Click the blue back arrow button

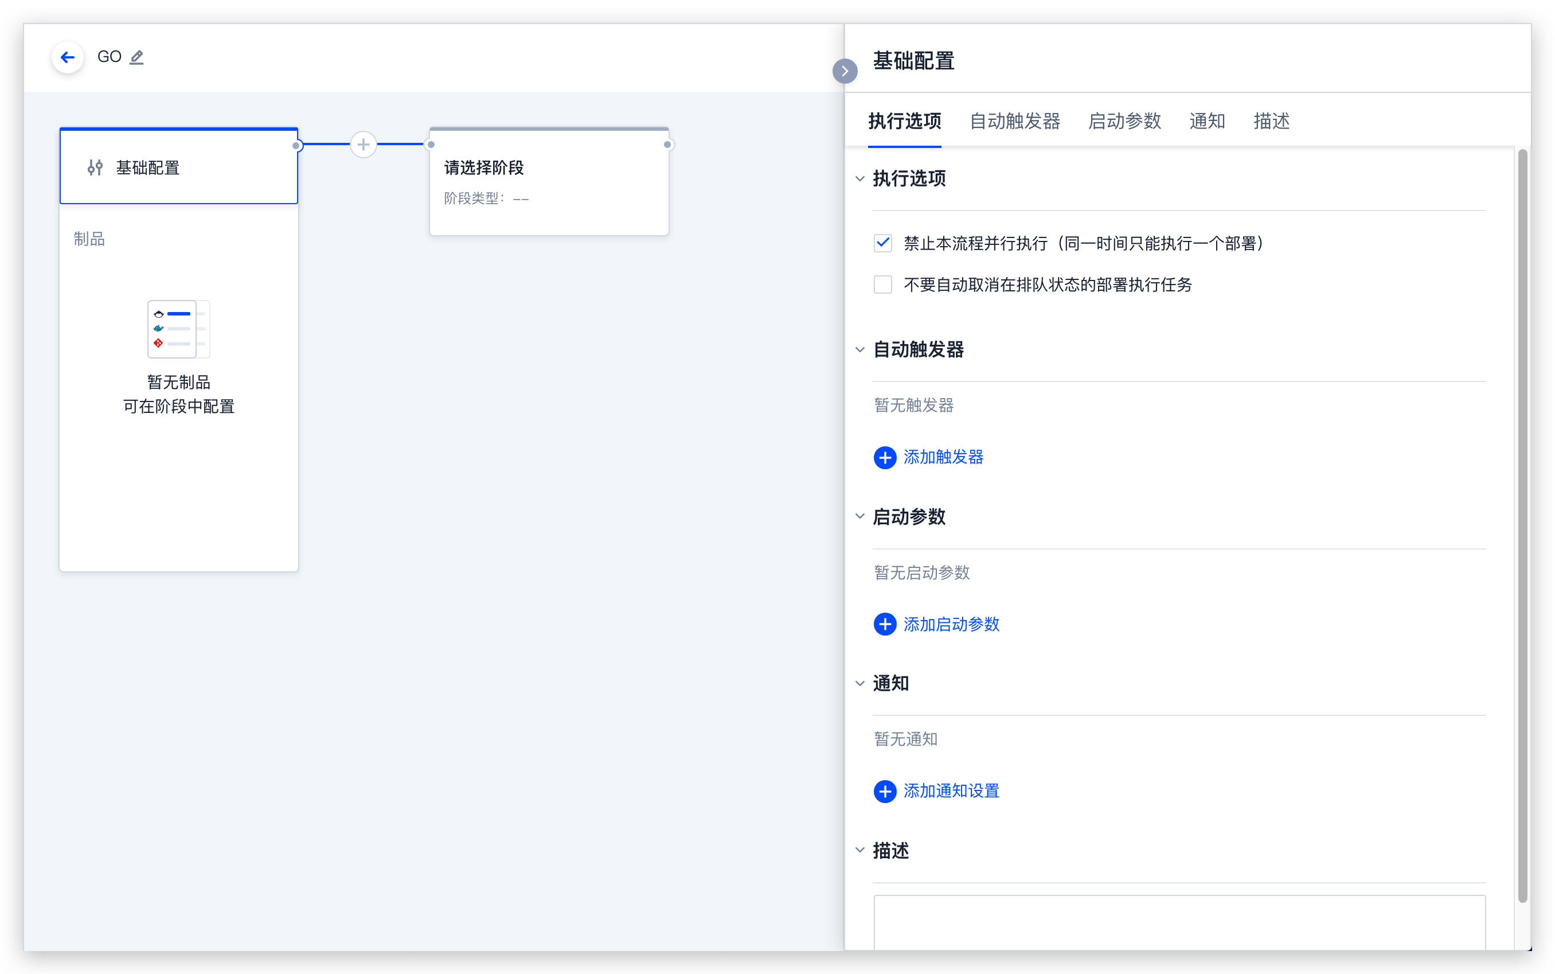point(68,57)
